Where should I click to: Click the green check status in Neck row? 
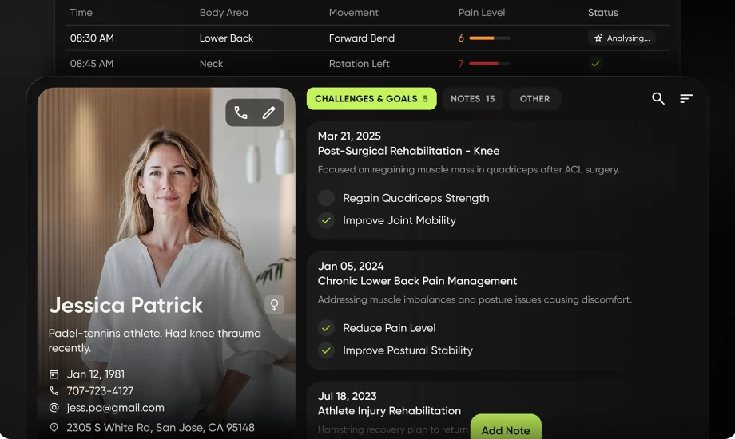tap(595, 63)
